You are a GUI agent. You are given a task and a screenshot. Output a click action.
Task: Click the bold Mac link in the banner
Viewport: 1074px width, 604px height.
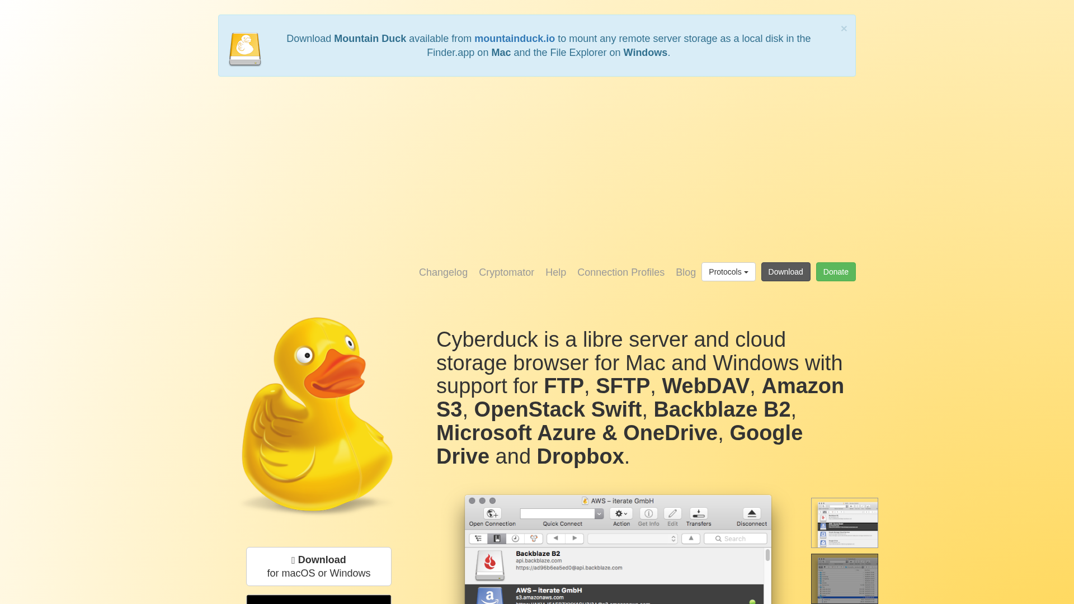[x=501, y=53]
